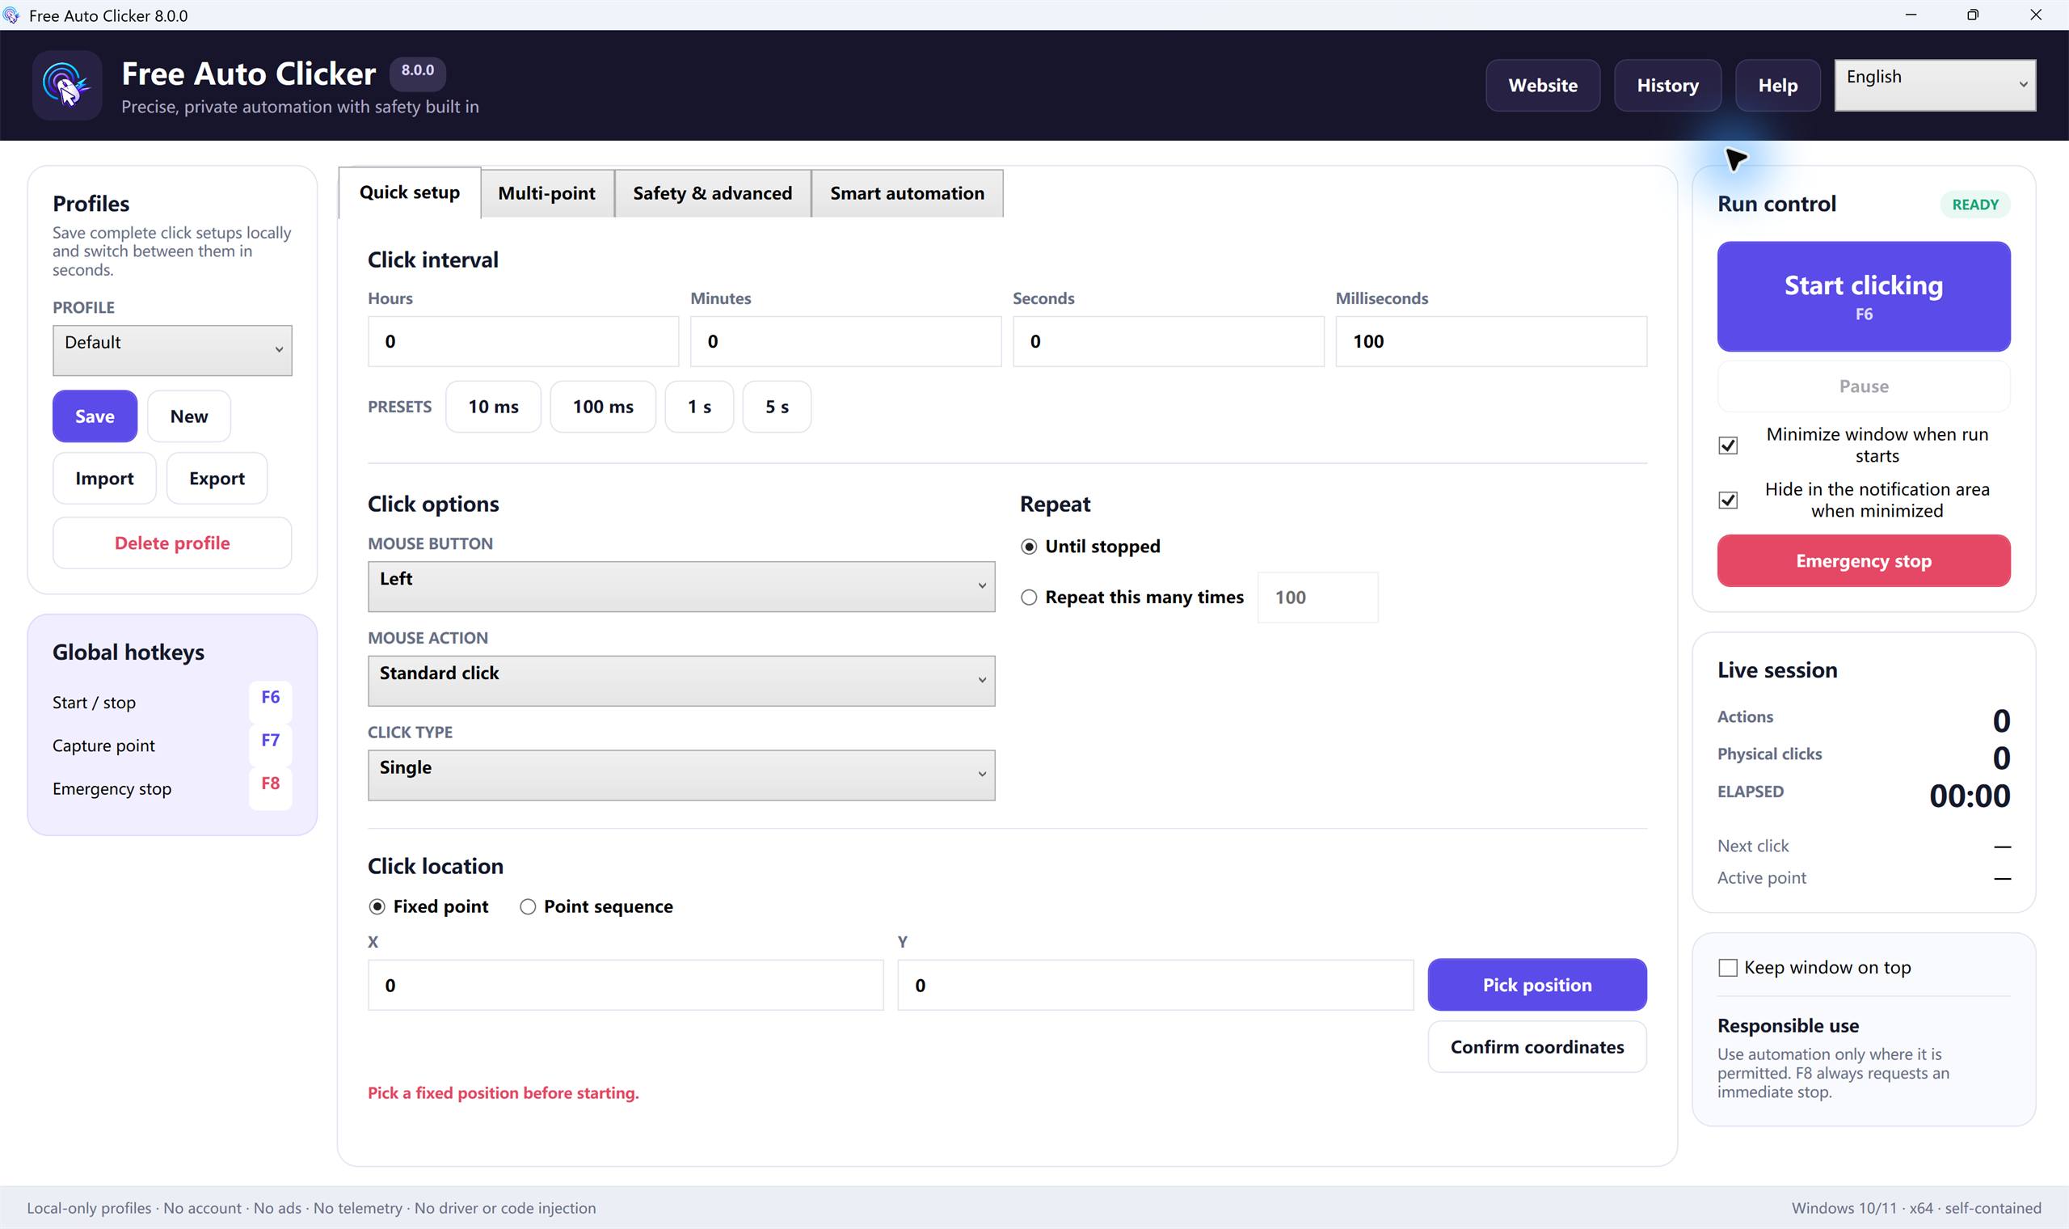The height and width of the screenshot is (1229, 2069).
Task: Open the Mouse action Standard click dropdown
Action: [x=681, y=682]
